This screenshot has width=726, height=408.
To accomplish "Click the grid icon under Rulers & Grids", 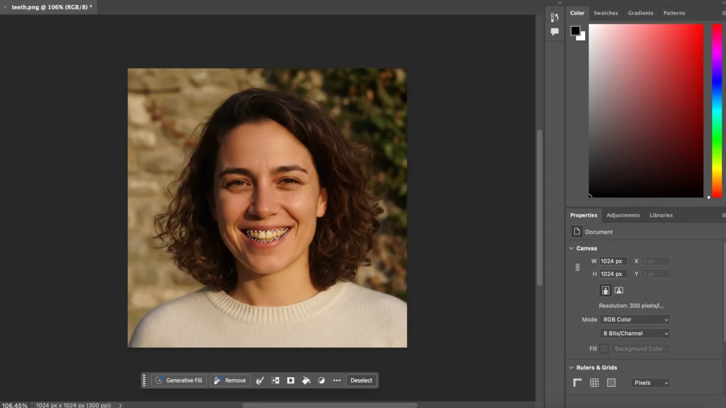I will tap(594, 383).
